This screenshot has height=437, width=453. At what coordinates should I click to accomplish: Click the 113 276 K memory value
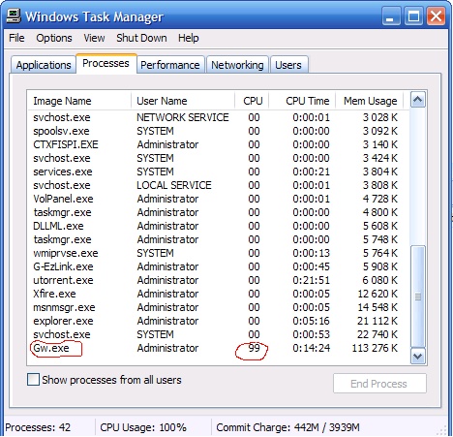(x=375, y=348)
